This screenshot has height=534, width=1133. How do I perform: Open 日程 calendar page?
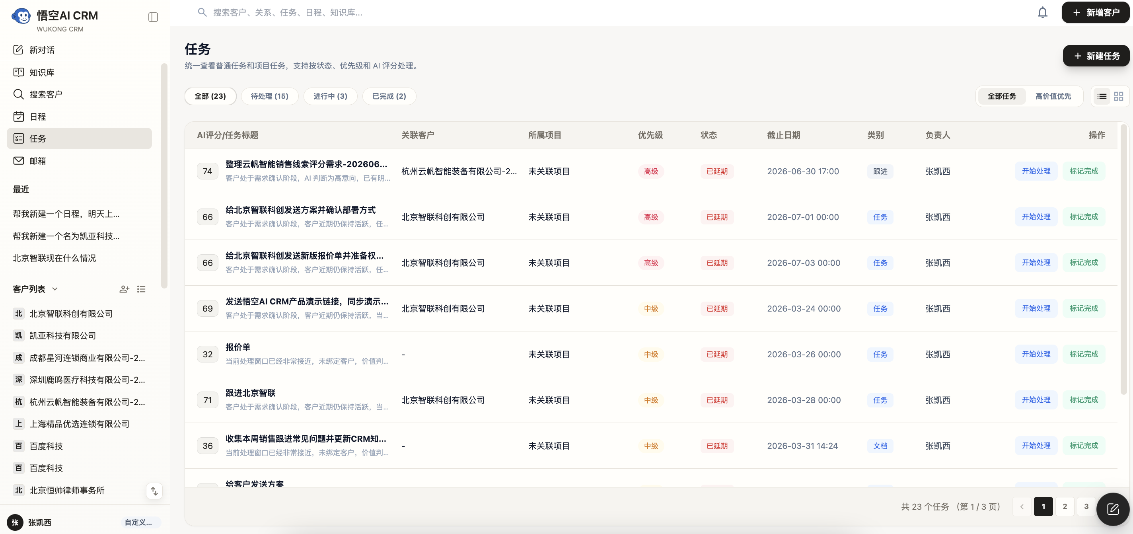[79, 117]
